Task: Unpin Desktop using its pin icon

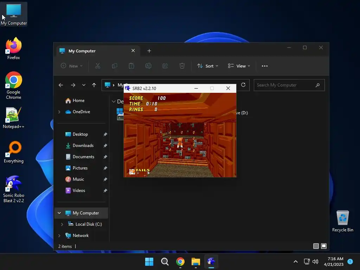Action: coord(105,134)
